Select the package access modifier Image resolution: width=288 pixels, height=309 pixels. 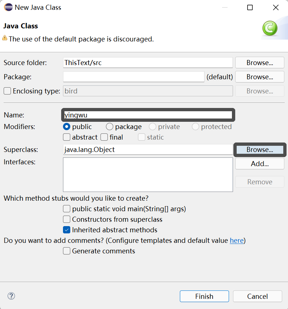[x=109, y=127]
